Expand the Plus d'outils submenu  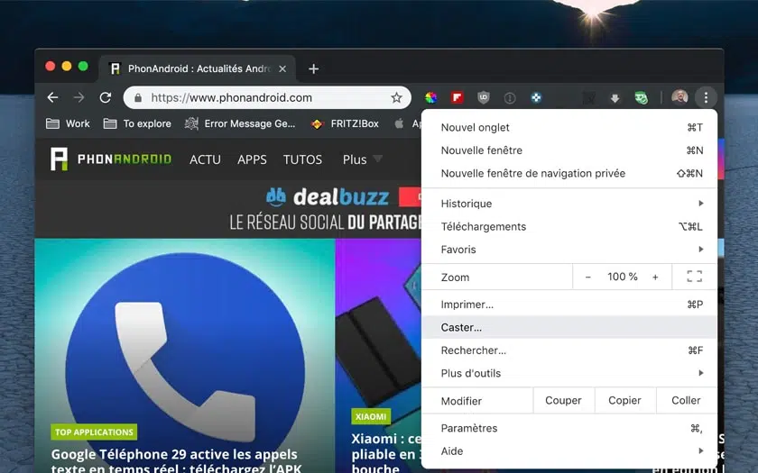[x=569, y=373]
